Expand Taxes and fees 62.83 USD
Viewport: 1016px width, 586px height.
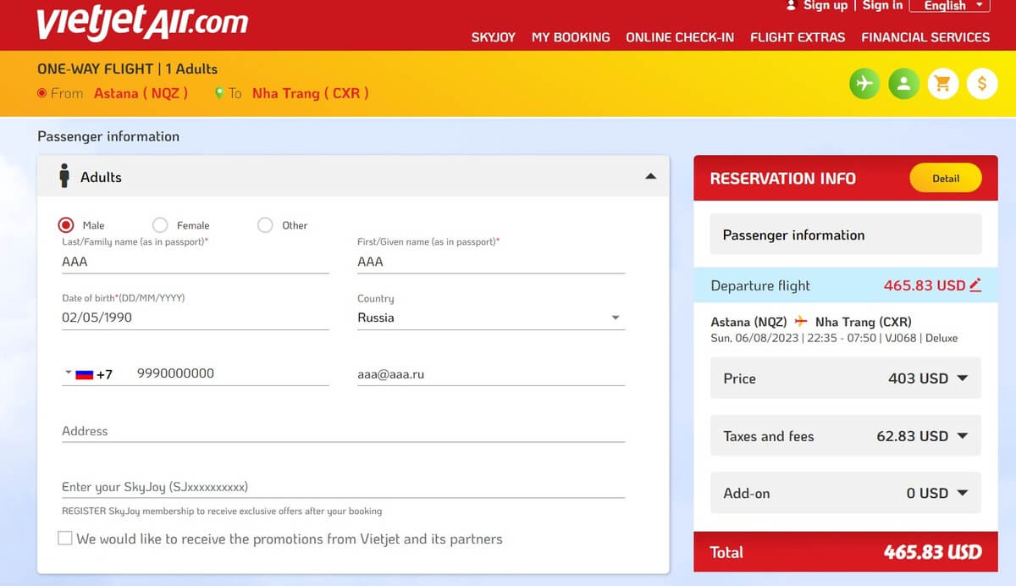pos(845,435)
